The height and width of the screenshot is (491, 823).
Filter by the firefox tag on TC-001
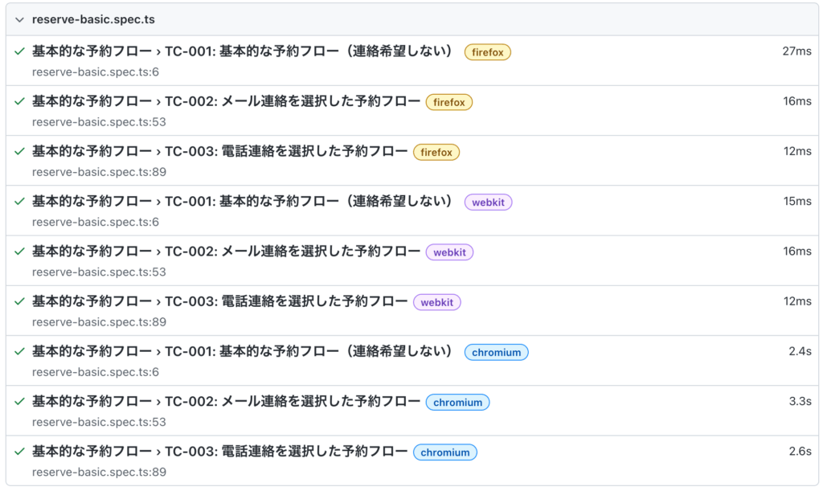coord(487,52)
